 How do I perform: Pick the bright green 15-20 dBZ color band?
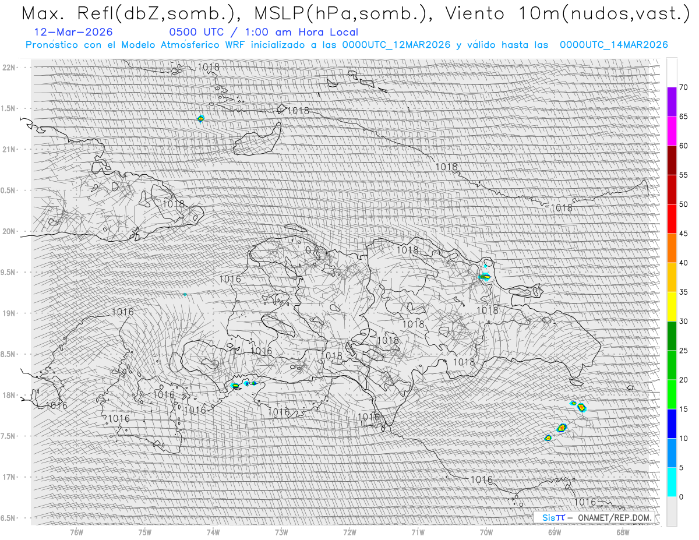[672, 394]
